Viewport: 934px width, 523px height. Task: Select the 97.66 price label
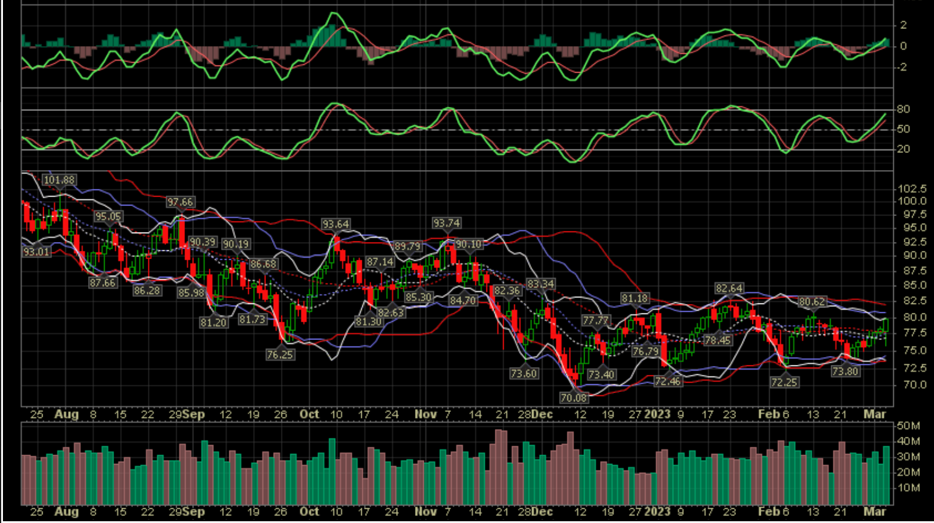click(180, 202)
